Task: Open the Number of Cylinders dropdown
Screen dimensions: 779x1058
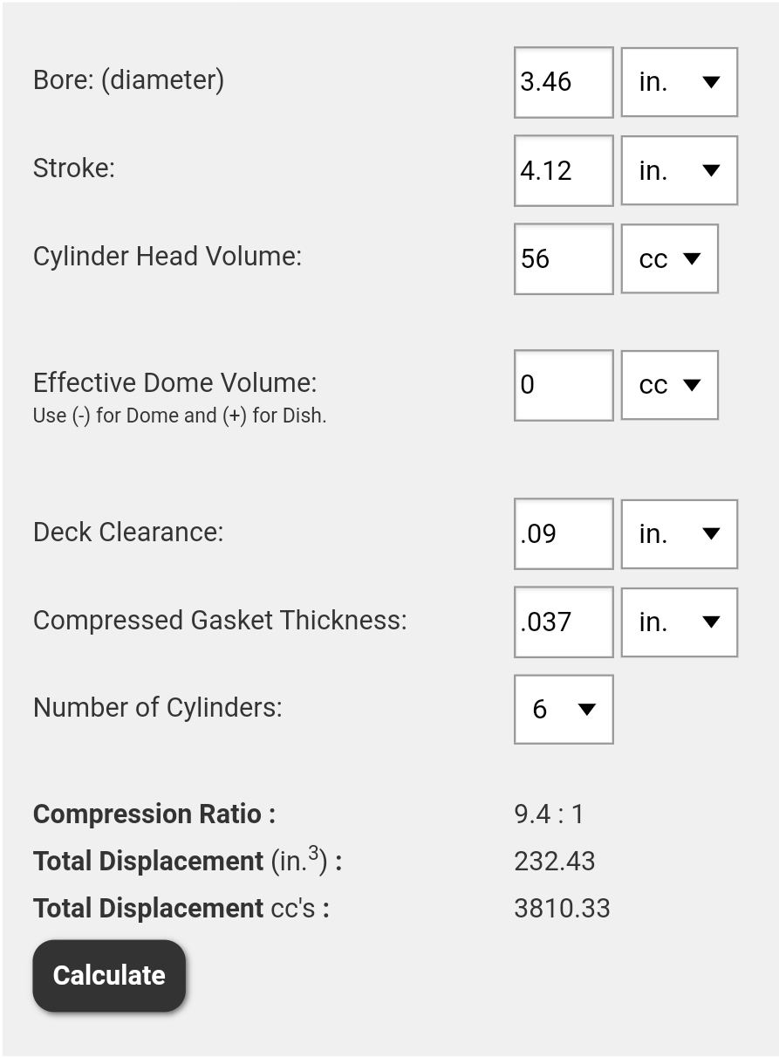Action: pos(564,709)
